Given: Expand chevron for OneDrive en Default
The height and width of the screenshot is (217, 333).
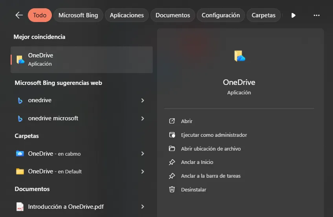Looking at the screenshot, I should pos(143,171).
